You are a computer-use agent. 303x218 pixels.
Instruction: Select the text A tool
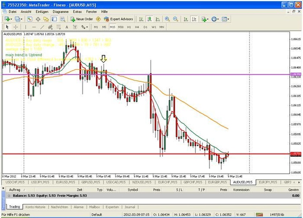tap(67, 27)
